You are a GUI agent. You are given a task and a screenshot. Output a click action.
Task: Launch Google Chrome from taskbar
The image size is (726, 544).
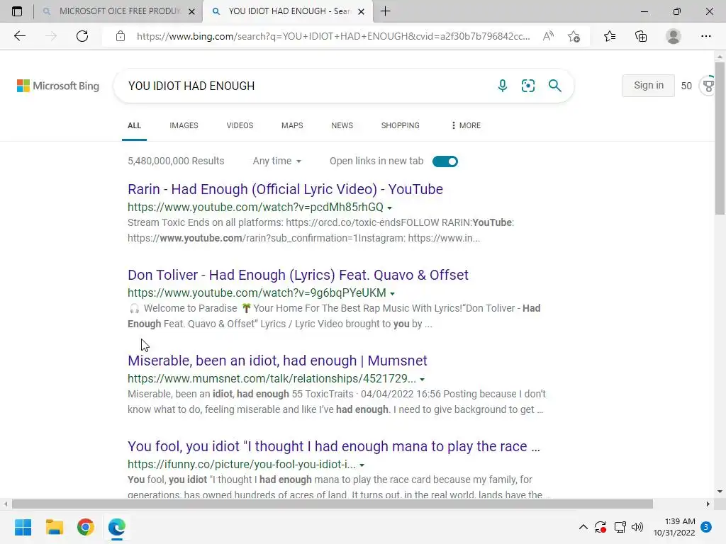(86, 527)
